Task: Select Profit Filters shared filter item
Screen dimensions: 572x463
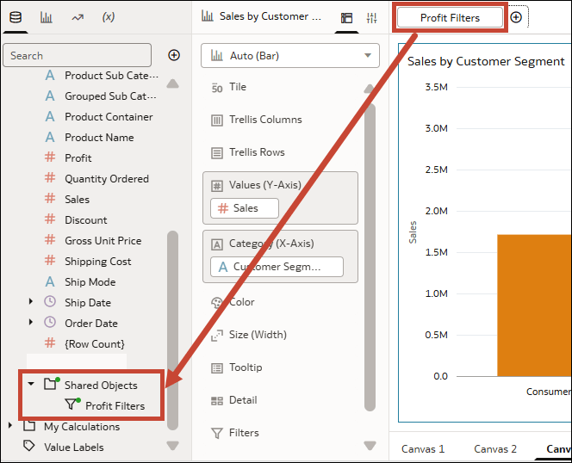Action: pyautogui.click(x=115, y=405)
